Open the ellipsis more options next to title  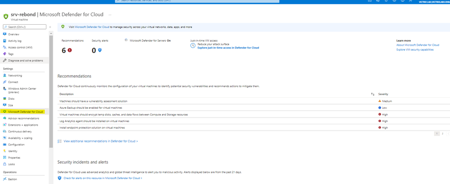[x=110, y=14]
